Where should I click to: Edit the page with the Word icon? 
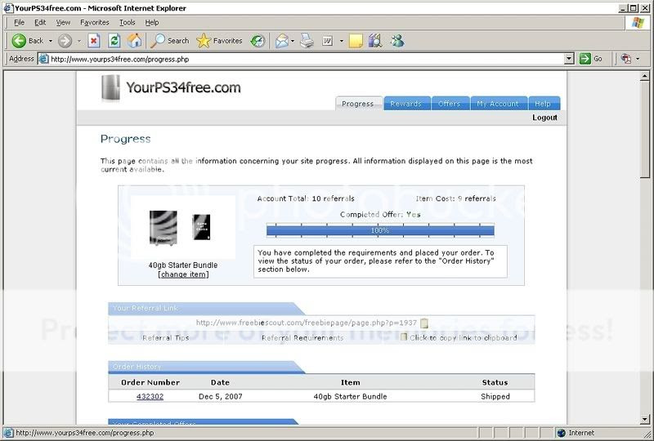pyautogui.click(x=328, y=41)
